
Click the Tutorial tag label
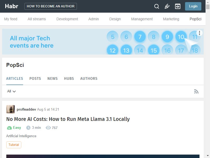[x=14, y=145]
